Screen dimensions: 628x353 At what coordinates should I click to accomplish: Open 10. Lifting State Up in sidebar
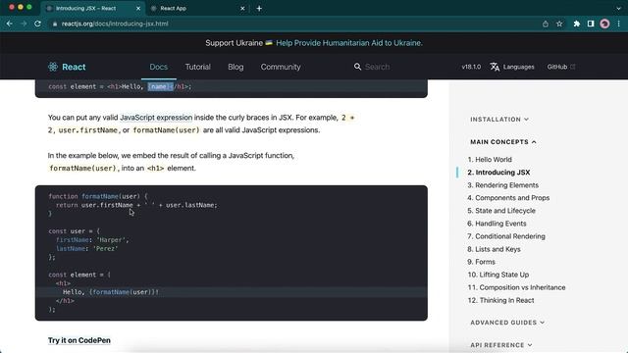[x=498, y=275]
